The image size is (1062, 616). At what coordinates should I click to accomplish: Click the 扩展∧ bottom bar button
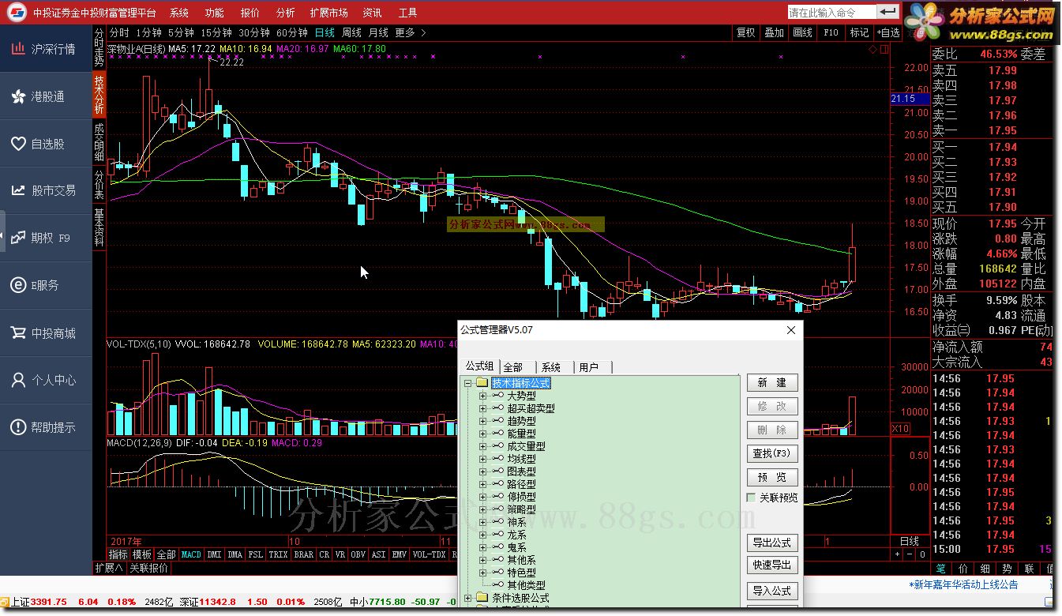pos(109,568)
